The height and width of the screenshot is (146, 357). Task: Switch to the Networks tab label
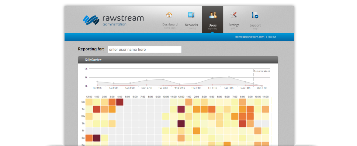(x=191, y=25)
